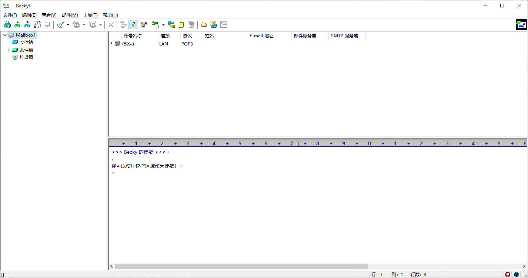Click the 协议 column header
The image size is (528, 278).
click(191, 36)
